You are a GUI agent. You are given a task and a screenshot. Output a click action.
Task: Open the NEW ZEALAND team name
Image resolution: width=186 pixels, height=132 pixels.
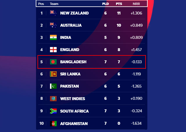click(74, 13)
